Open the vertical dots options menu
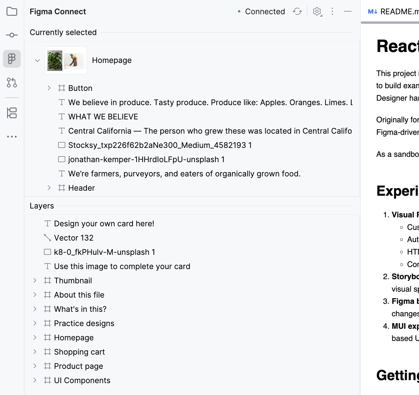Viewport: 419px width, 395px height. pos(332,12)
